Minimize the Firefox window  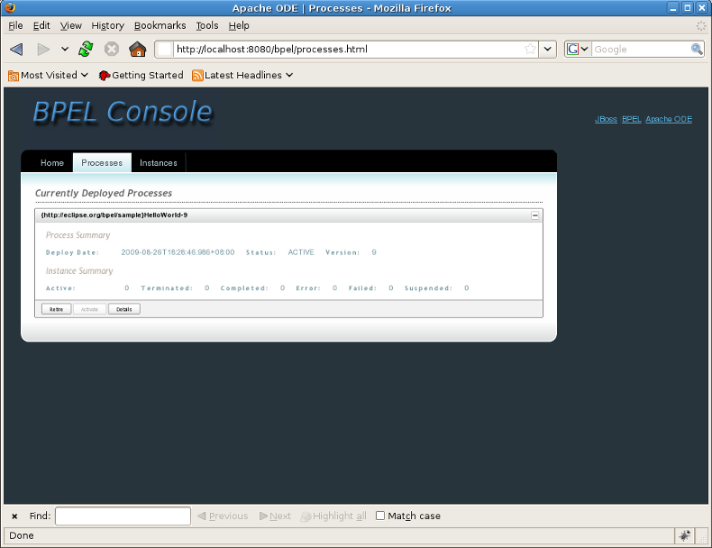tap(673, 8)
